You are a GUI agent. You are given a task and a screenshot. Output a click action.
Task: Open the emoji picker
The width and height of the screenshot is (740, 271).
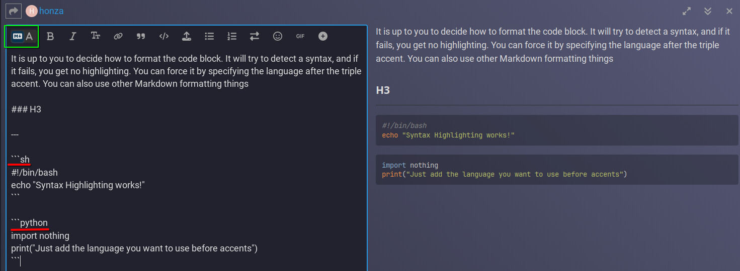point(278,36)
